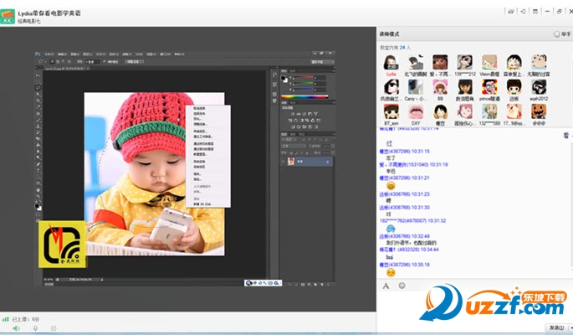
Task: Click the microphone icon in bottom bar
Action: [35, 328]
